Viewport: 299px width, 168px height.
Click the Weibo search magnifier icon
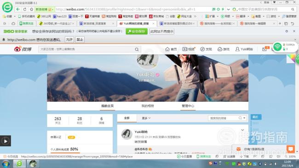coord(137,49)
